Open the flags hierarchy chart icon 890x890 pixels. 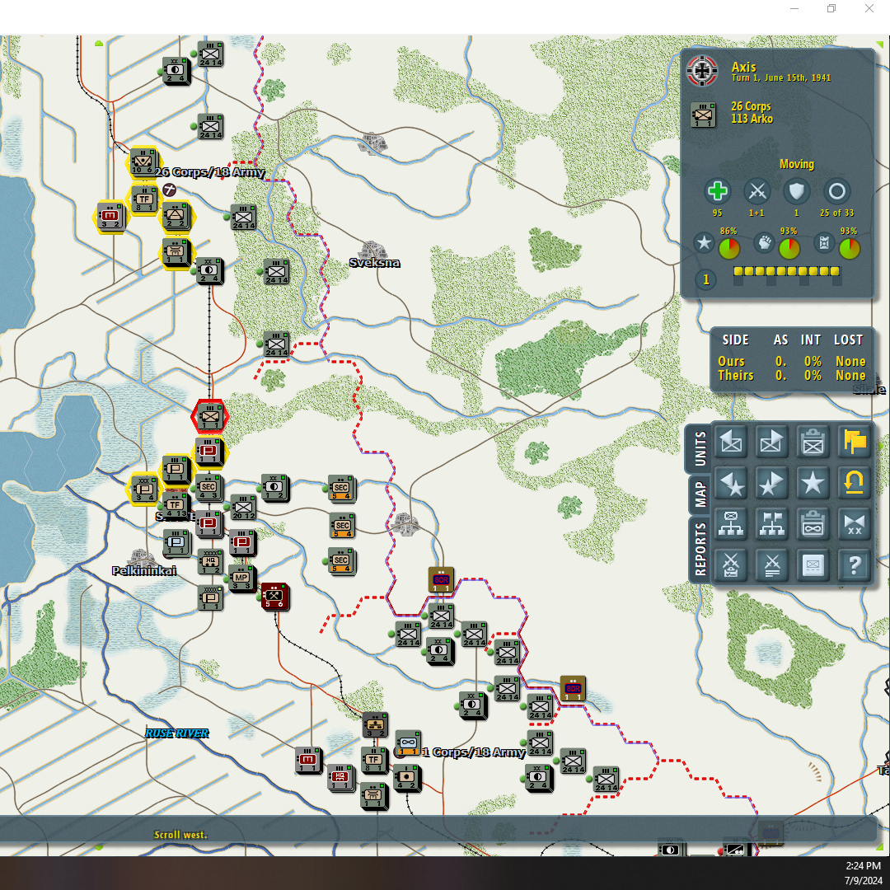(x=771, y=524)
